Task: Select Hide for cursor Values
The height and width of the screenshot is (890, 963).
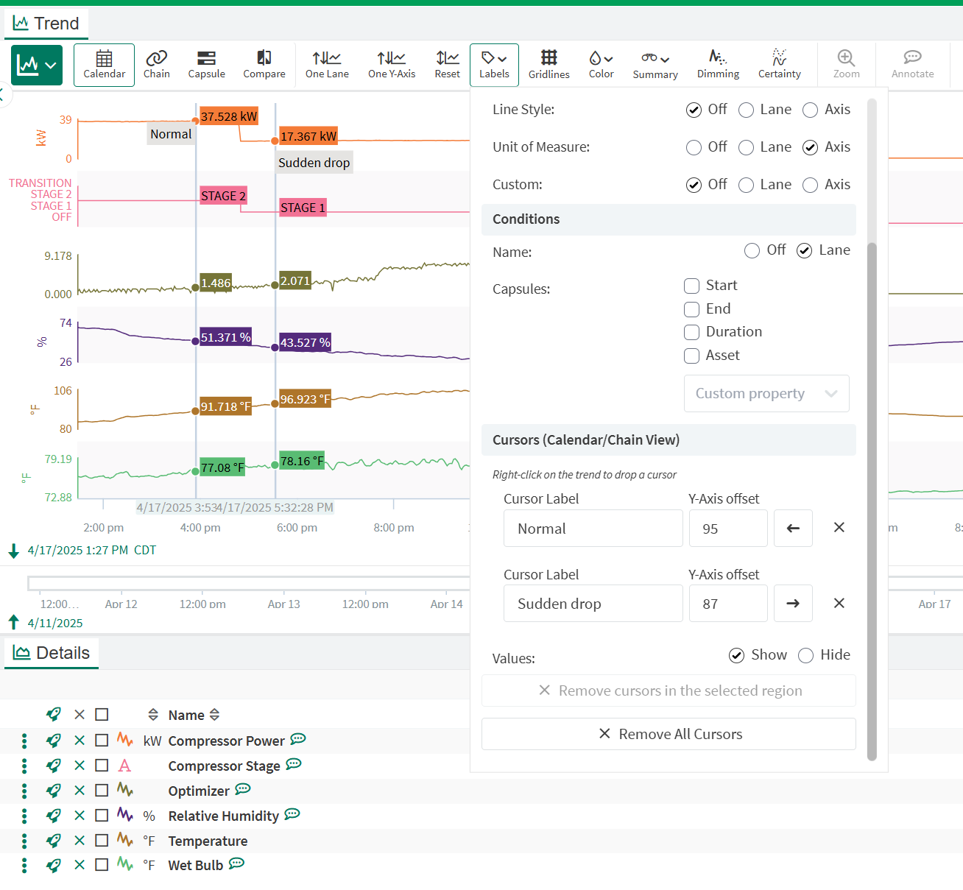Action: coord(806,655)
